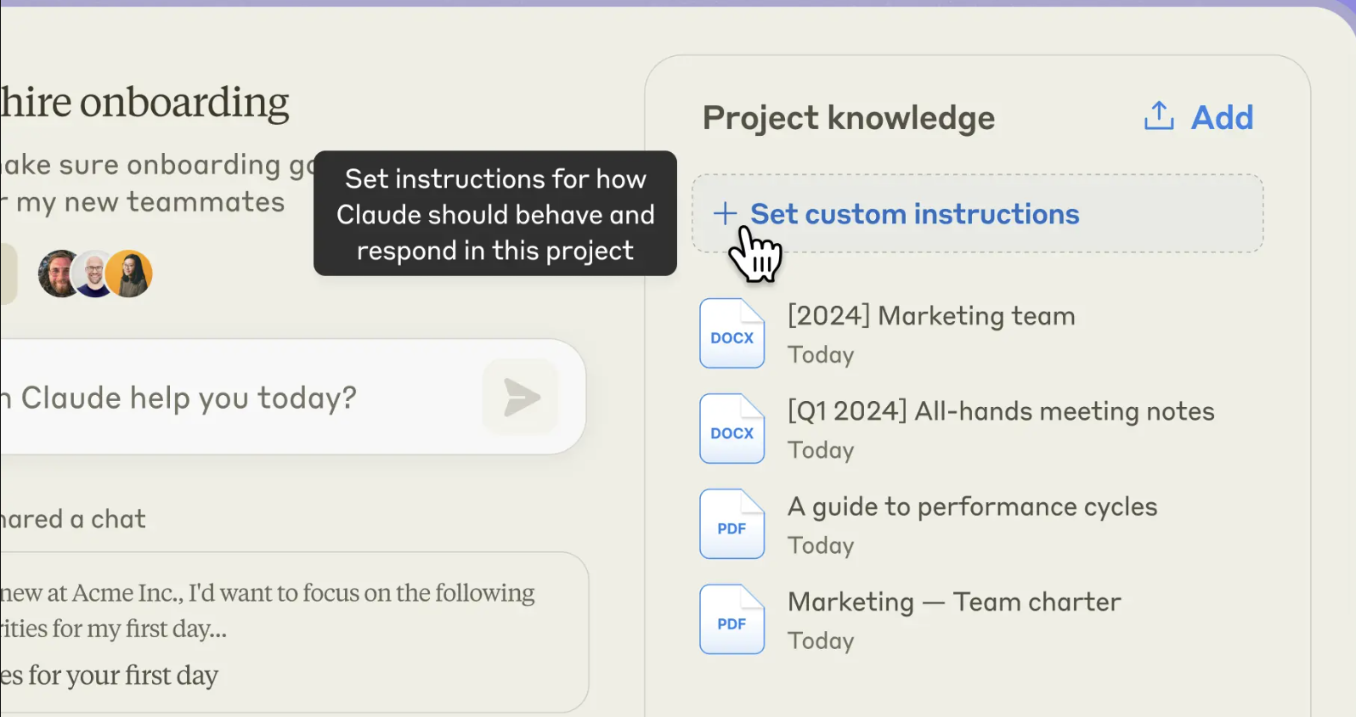Click the DOCX icon for [2024] Marketing team
This screenshot has width=1356, height=717.
tap(732, 334)
